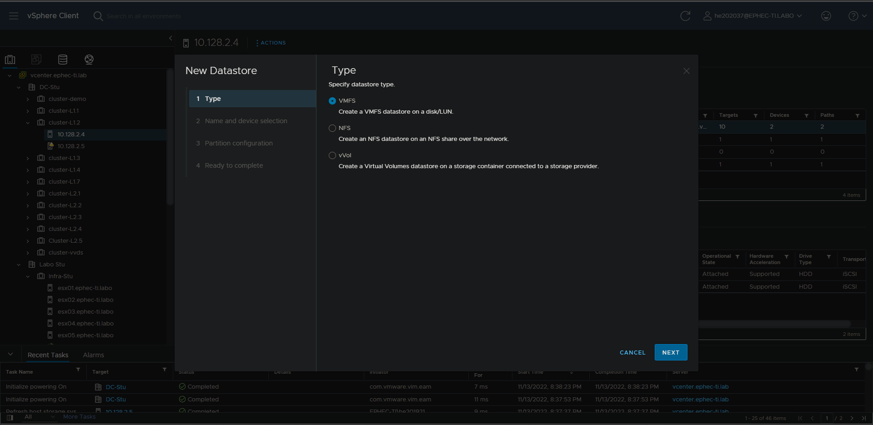This screenshot has width=873, height=425.
Task: Select Cluster-L2.5 in inventory tree
Action: click(x=65, y=241)
